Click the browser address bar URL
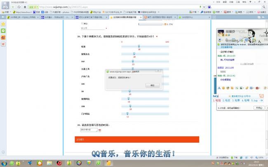This screenshot has width=268, height=167. pyautogui.click(x=63, y=7)
